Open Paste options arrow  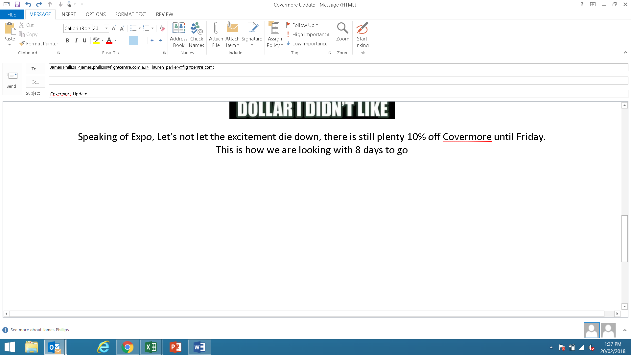pyautogui.click(x=10, y=45)
